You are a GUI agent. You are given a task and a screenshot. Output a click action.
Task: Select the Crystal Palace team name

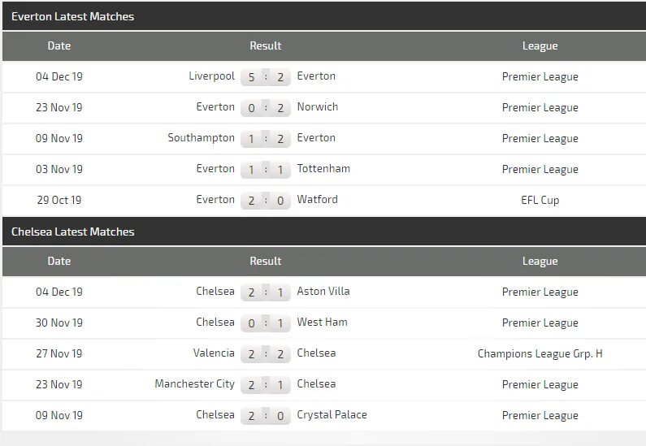pyautogui.click(x=332, y=415)
